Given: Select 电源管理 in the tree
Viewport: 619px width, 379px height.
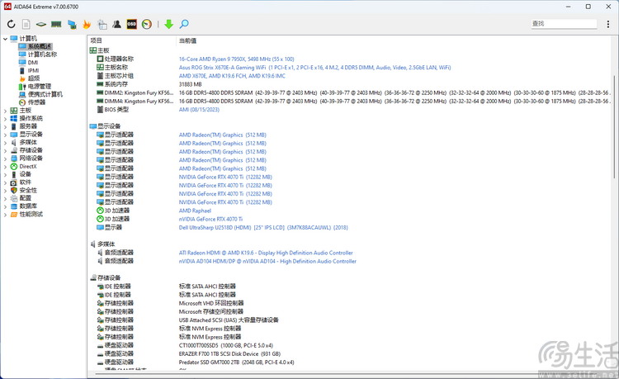Looking at the screenshot, I should (40, 86).
